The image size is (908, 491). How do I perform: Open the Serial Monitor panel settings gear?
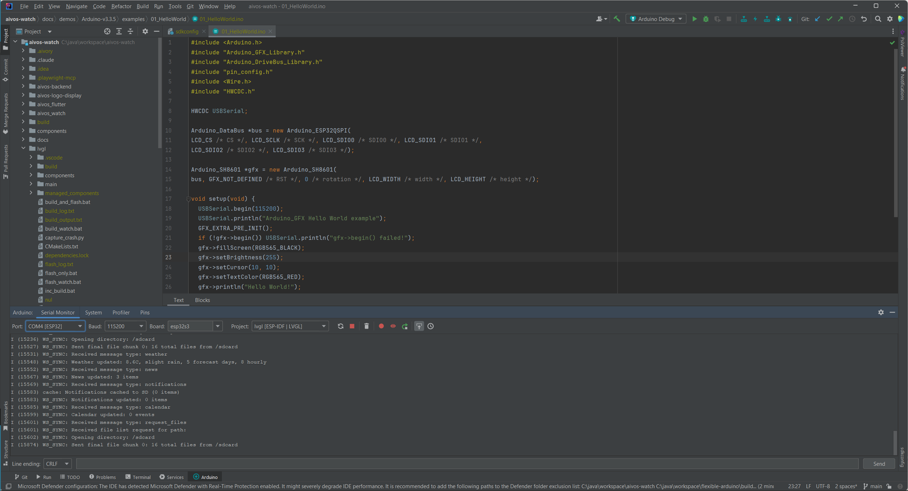[881, 312]
